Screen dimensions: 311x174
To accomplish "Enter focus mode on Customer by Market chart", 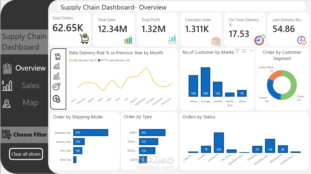I will (244, 51).
